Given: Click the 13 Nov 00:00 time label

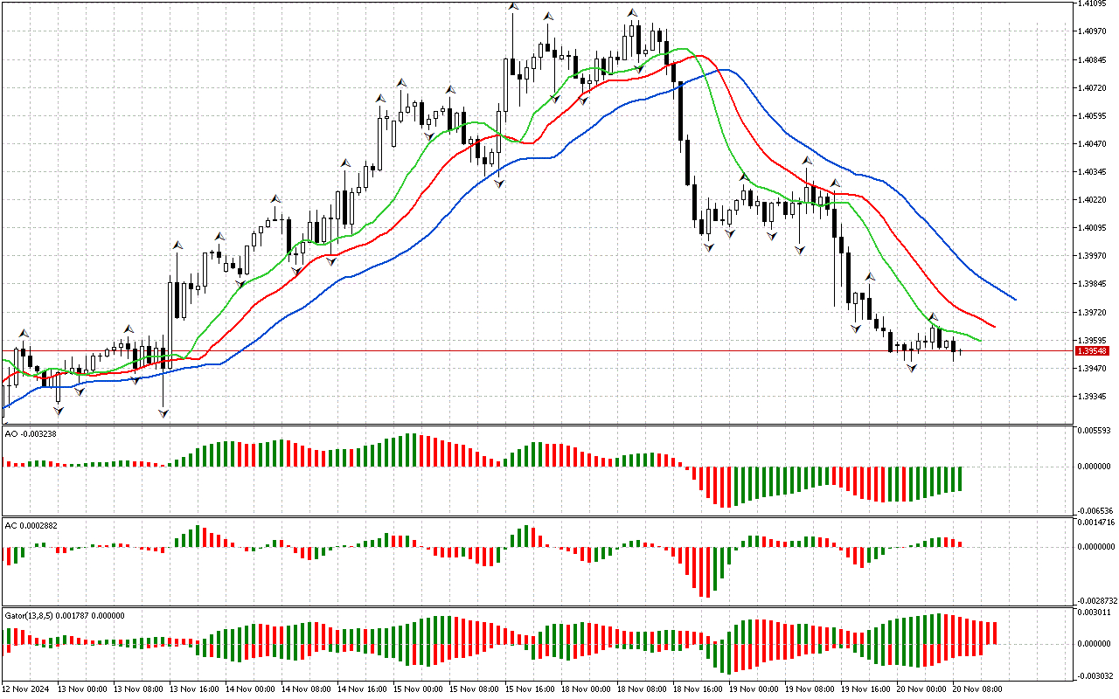Looking at the screenshot, I should pyautogui.click(x=81, y=689).
